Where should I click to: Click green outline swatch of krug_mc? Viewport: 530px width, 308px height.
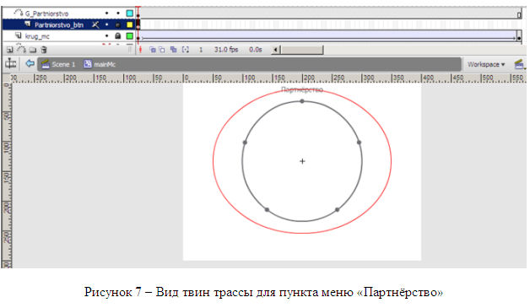(129, 35)
